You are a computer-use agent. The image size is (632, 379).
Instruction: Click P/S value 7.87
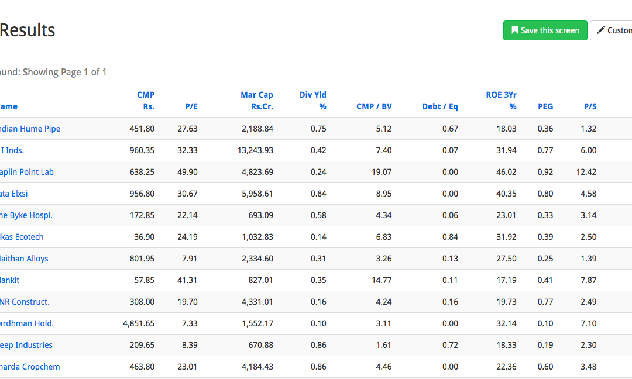pyautogui.click(x=589, y=280)
